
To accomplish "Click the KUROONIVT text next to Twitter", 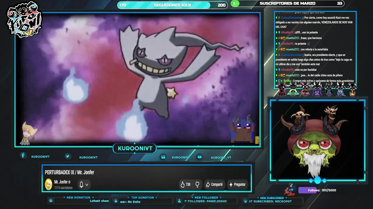I will [x=88, y=158].
